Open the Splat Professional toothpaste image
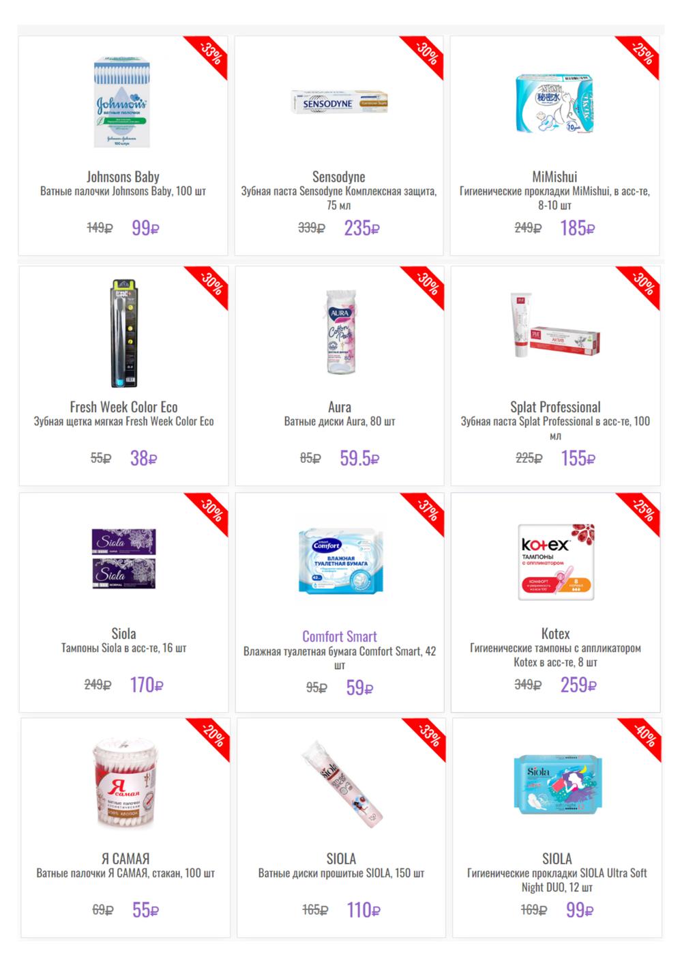The height and width of the screenshot is (966, 682). click(555, 326)
